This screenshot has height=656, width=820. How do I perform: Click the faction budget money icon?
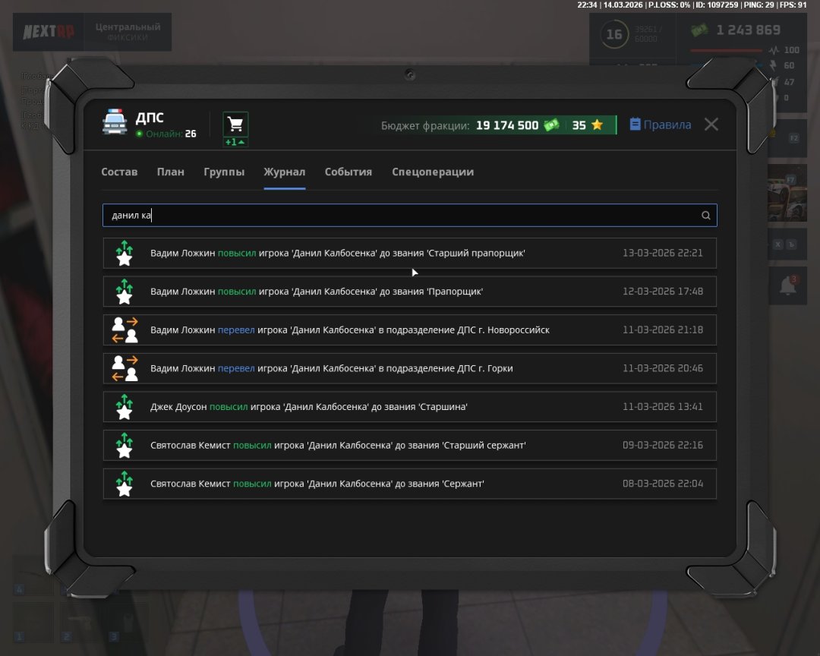[551, 125]
